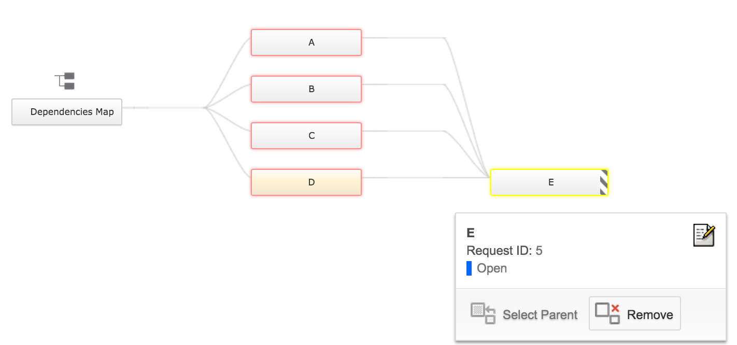
Task: Click the Select Parent text label
Action: (540, 315)
